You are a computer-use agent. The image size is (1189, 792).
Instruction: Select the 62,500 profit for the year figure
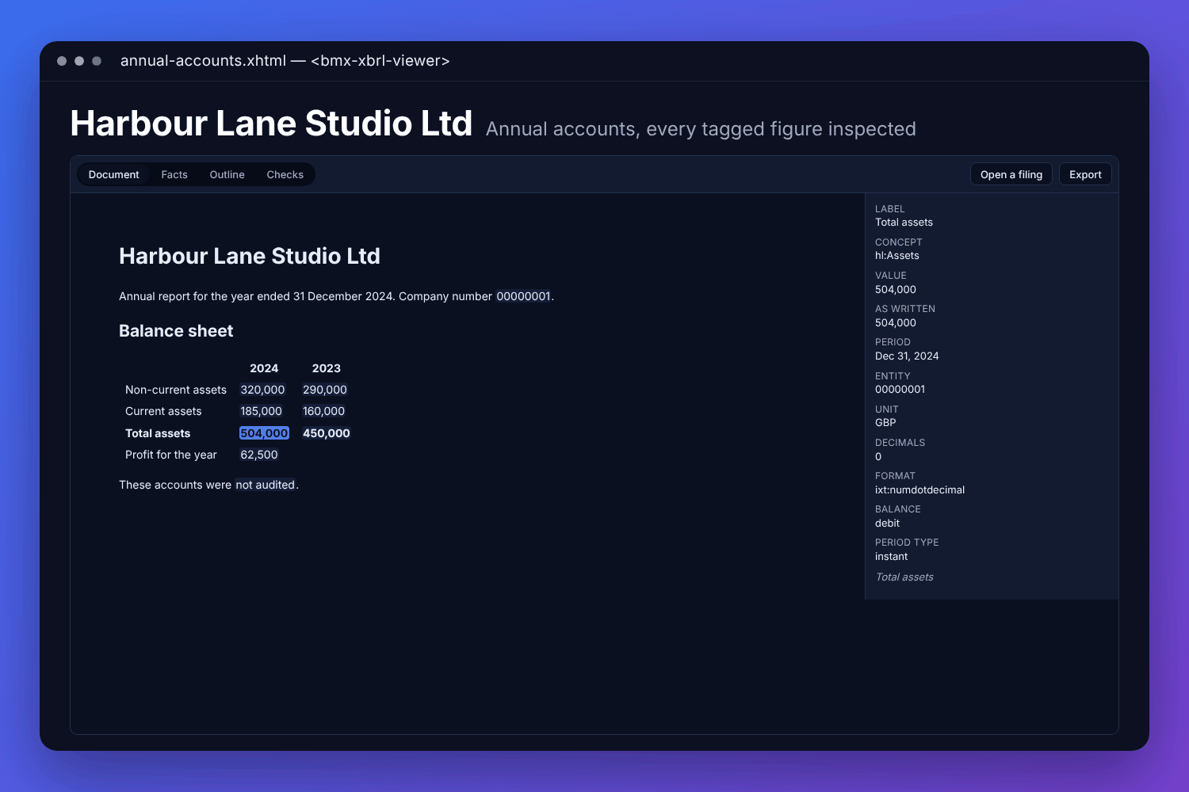click(259, 455)
